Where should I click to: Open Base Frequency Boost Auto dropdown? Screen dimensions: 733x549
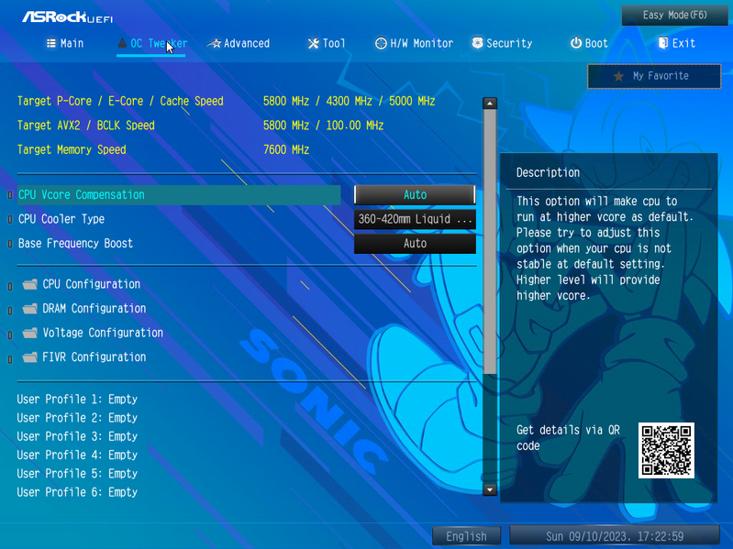point(415,243)
